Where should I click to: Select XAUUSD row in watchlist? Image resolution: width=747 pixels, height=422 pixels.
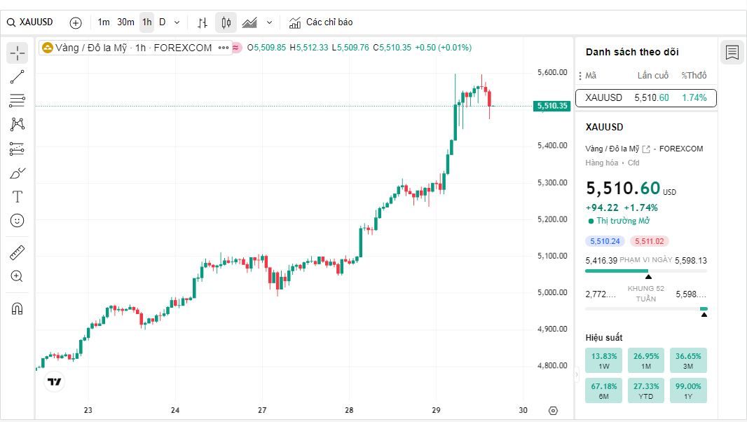click(x=646, y=97)
